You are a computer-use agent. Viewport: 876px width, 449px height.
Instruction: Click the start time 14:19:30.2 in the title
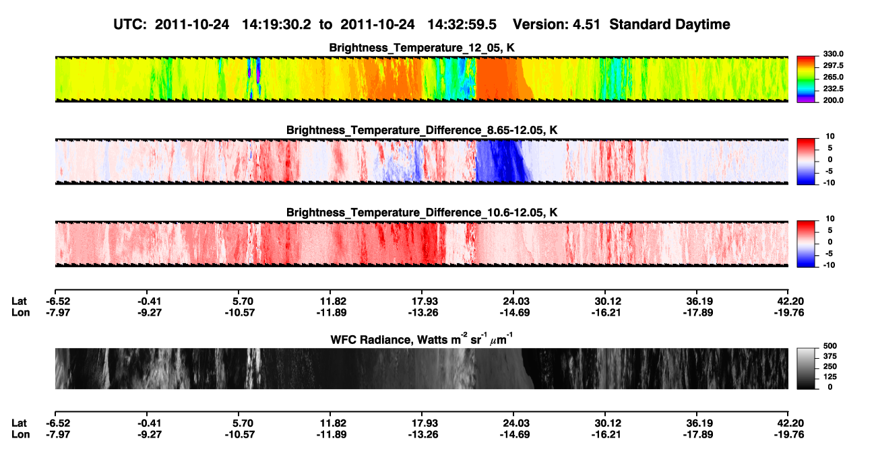pyautogui.click(x=275, y=24)
